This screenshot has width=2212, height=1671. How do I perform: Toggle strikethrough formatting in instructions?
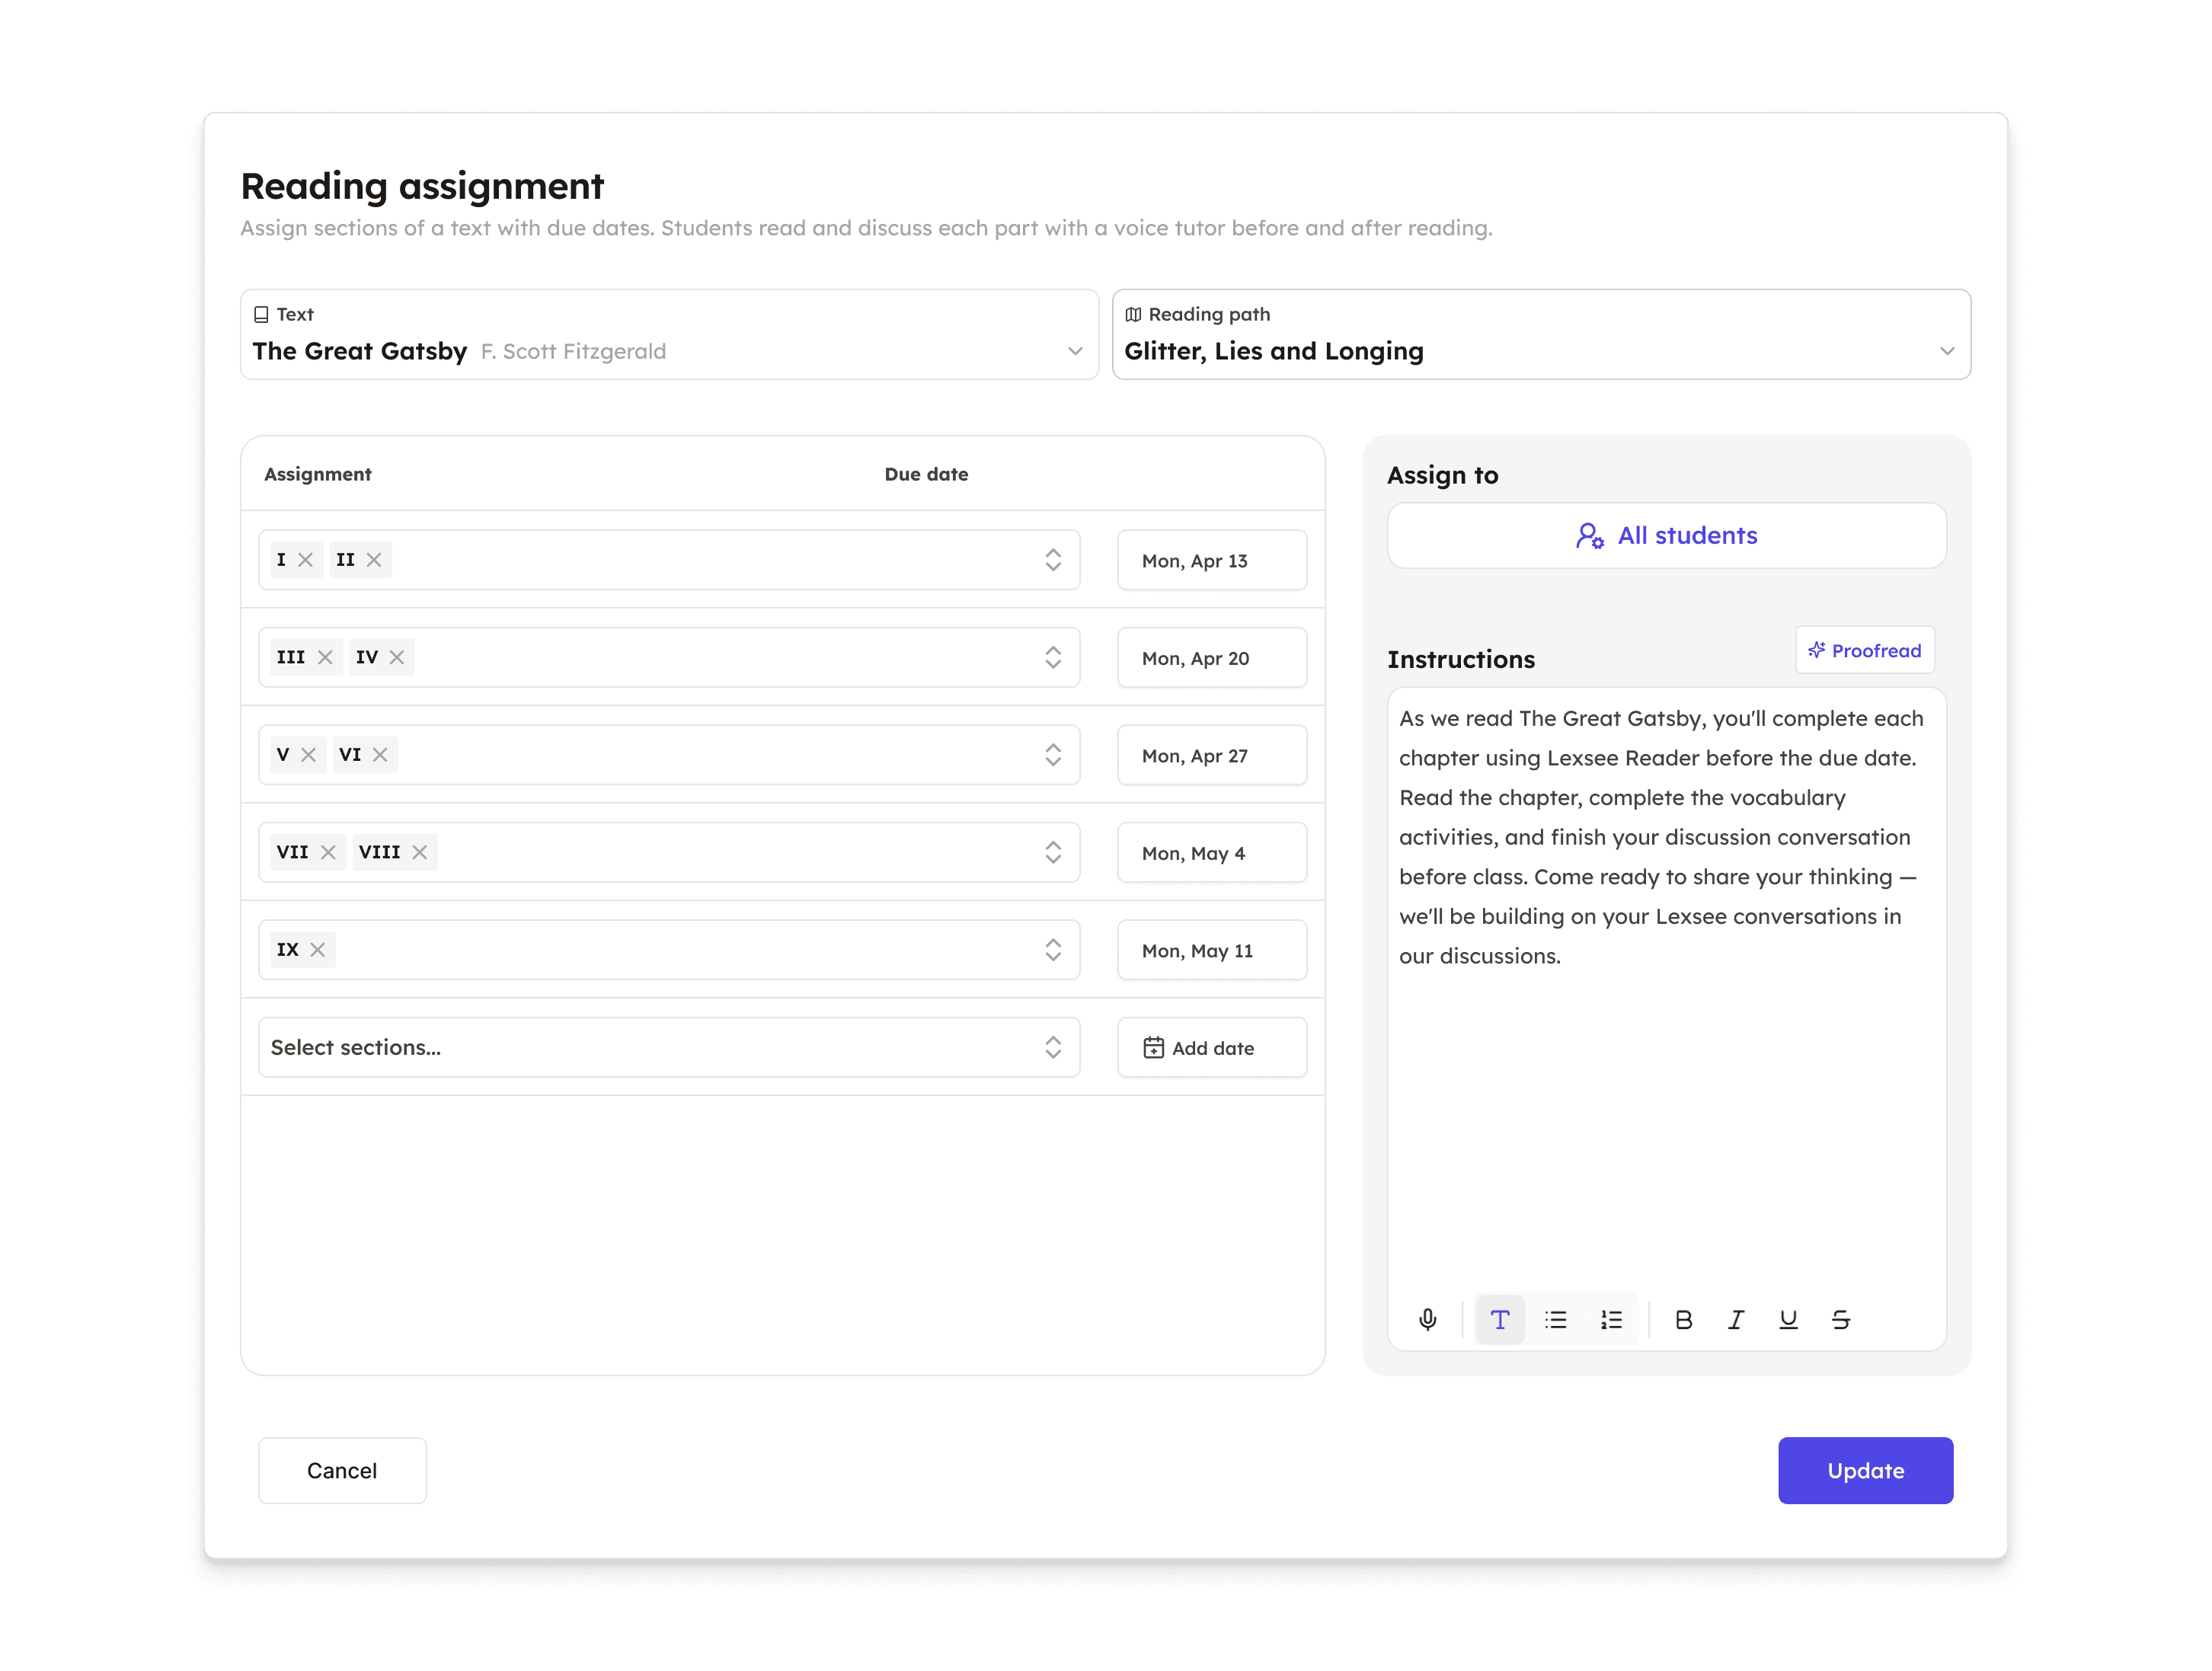pyautogui.click(x=1841, y=1320)
